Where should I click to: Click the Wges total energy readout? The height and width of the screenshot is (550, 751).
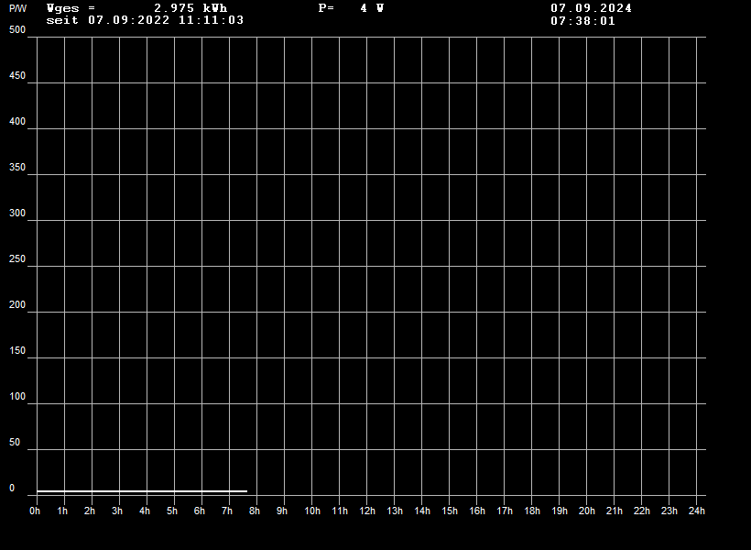(x=136, y=8)
